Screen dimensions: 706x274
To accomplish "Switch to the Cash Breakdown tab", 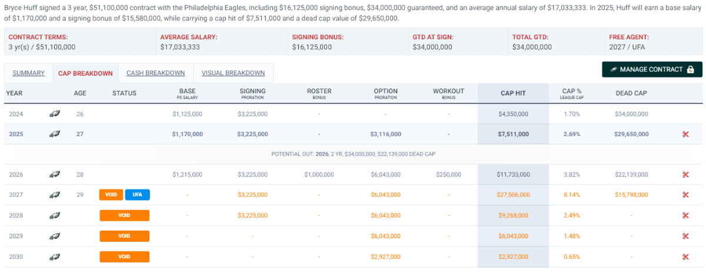I will point(155,73).
